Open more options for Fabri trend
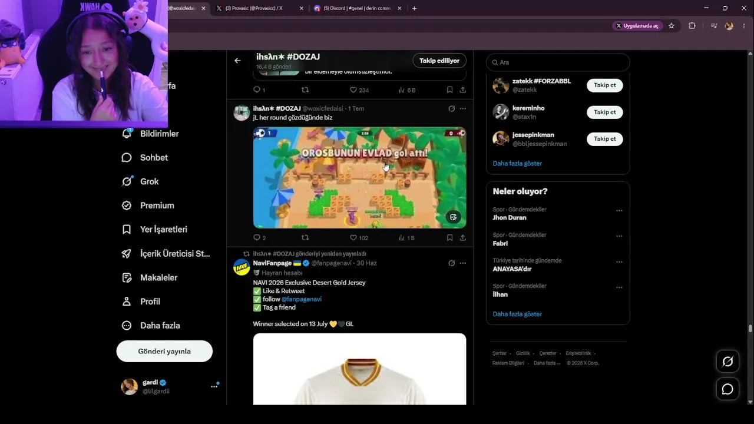The height and width of the screenshot is (424, 754). pos(619,236)
